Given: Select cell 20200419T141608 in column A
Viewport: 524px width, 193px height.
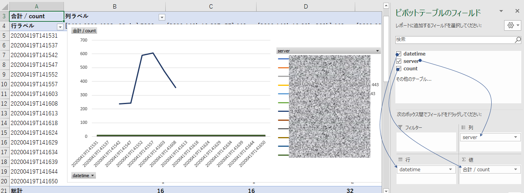Looking at the screenshot, I should point(37,104).
